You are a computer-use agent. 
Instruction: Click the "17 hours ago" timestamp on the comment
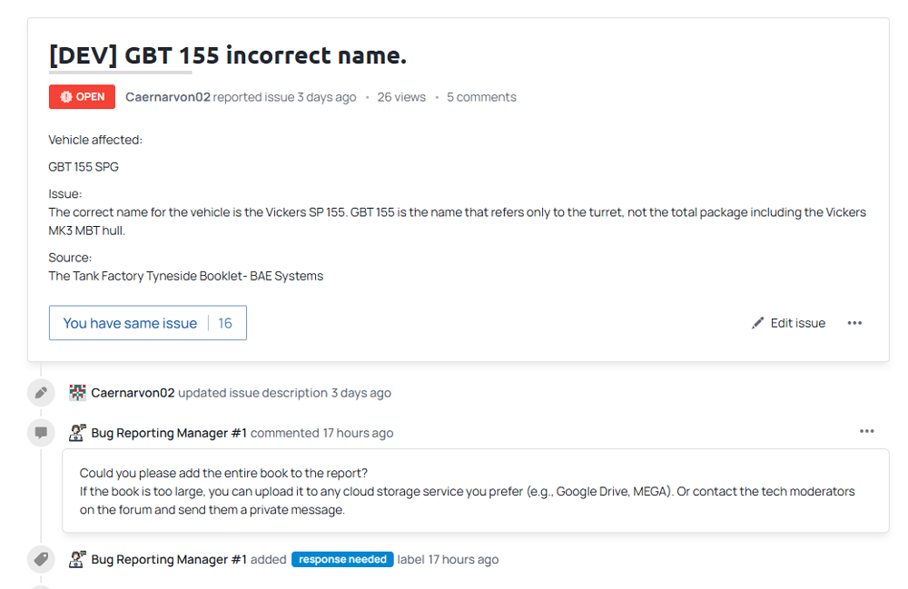[358, 433]
